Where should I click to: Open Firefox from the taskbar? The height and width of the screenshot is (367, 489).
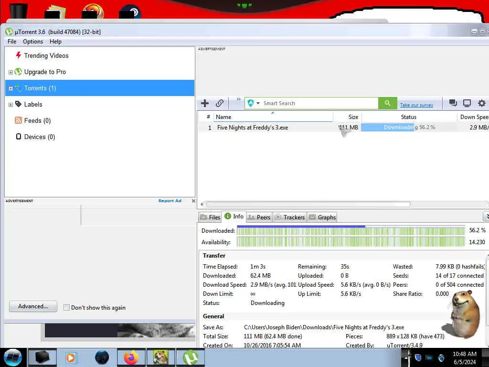(x=131, y=357)
